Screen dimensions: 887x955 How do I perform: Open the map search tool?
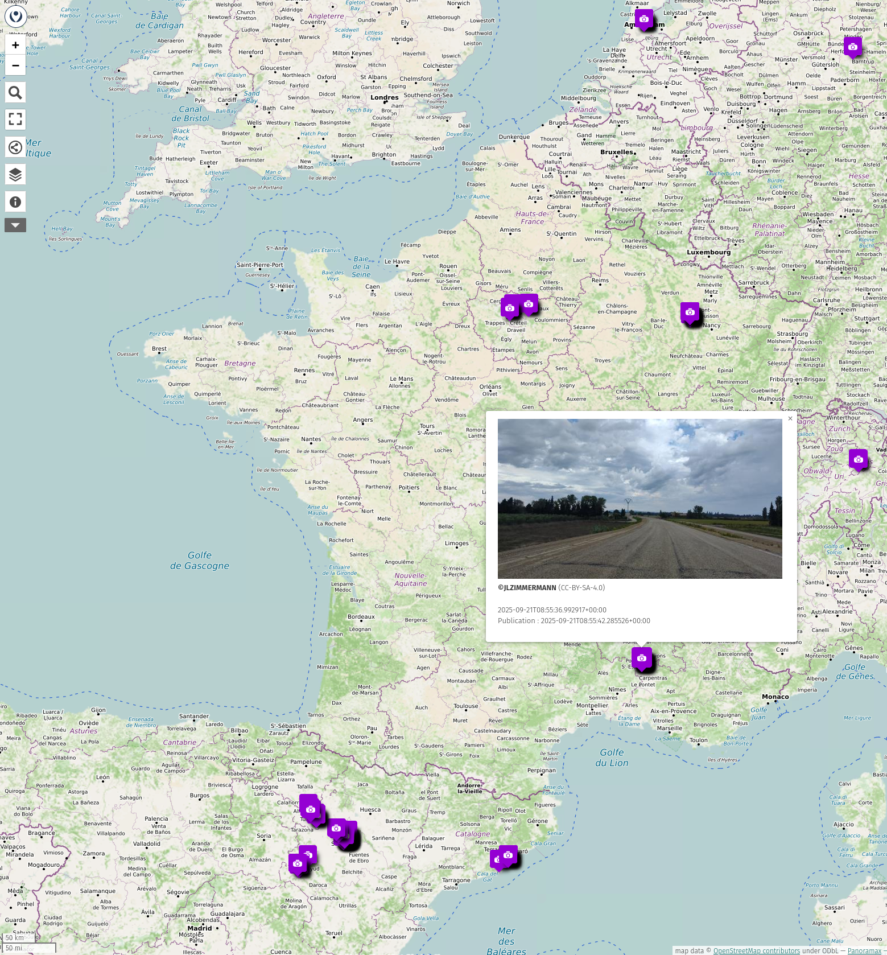15,92
